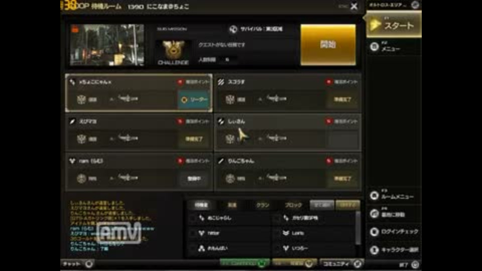The image size is (482, 271).
Task: Click the クエスト challenge emblem icon
Action: (x=173, y=49)
